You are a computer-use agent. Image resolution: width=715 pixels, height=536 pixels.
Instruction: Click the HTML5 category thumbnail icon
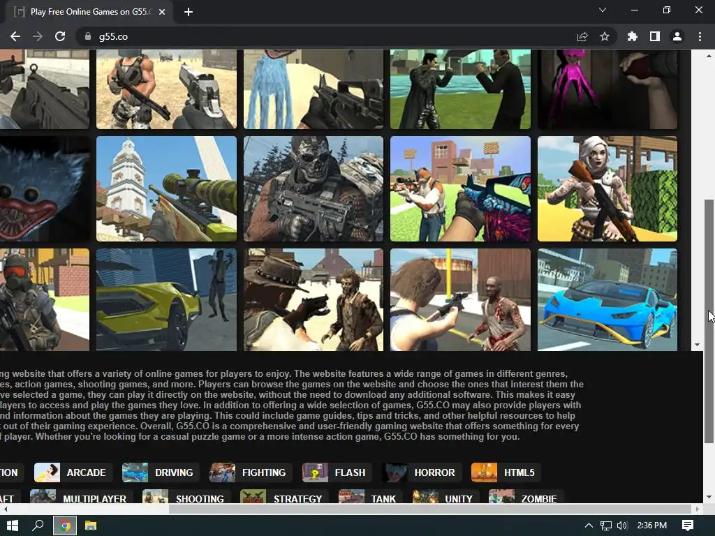coord(485,472)
